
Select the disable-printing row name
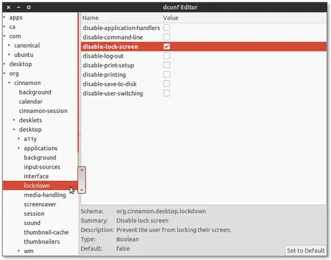(x=104, y=75)
